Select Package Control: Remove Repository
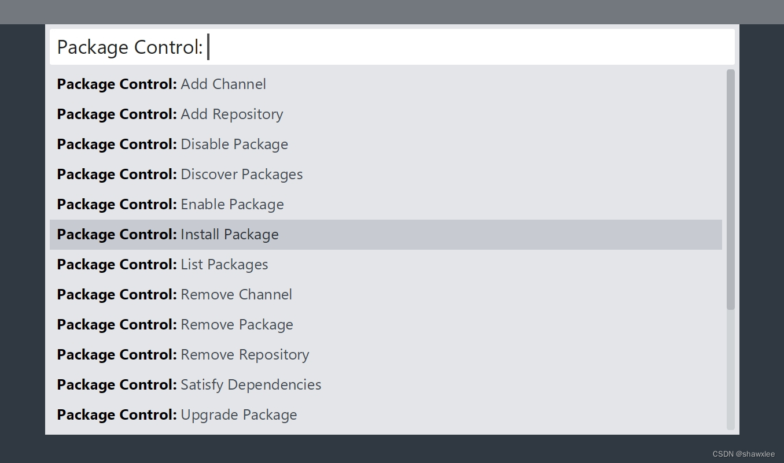The image size is (784, 463). click(x=386, y=355)
